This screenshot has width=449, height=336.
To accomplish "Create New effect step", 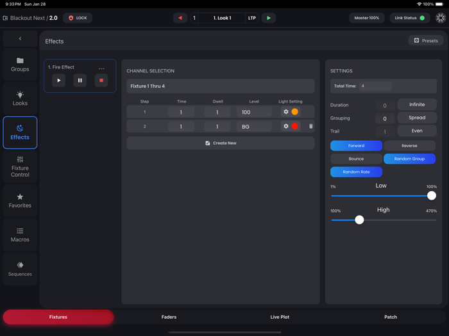I will [221, 143].
